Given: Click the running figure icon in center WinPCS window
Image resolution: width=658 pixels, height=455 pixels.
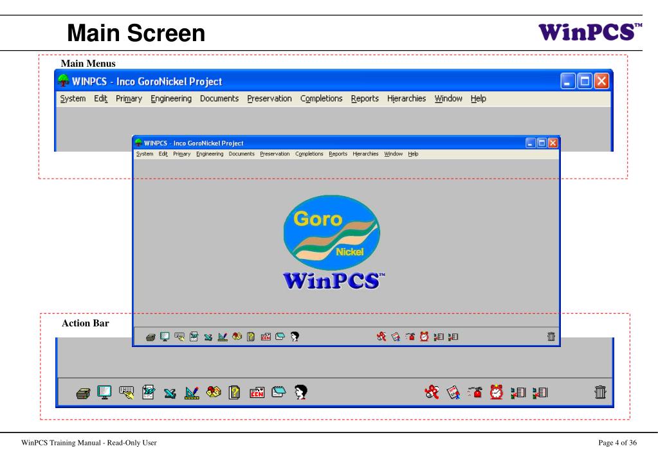Looking at the screenshot, I should [x=381, y=336].
